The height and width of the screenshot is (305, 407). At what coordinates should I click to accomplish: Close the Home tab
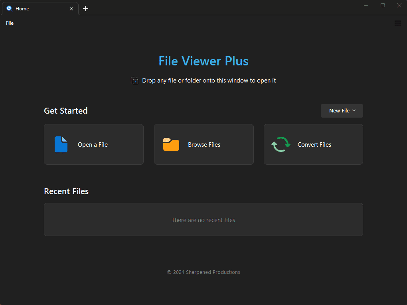click(x=71, y=9)
